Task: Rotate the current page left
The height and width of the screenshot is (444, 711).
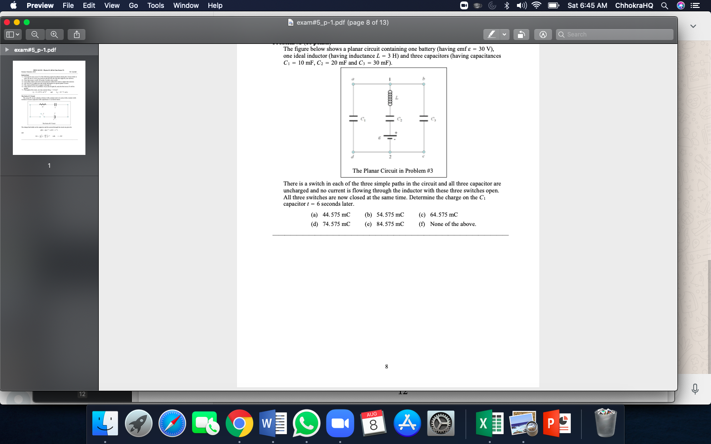Action: pos(521,34)
